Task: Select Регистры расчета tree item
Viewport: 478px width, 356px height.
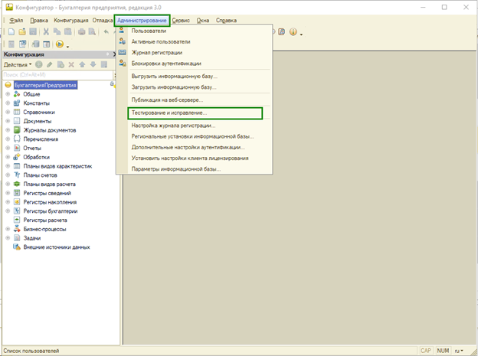Action: 45,220
